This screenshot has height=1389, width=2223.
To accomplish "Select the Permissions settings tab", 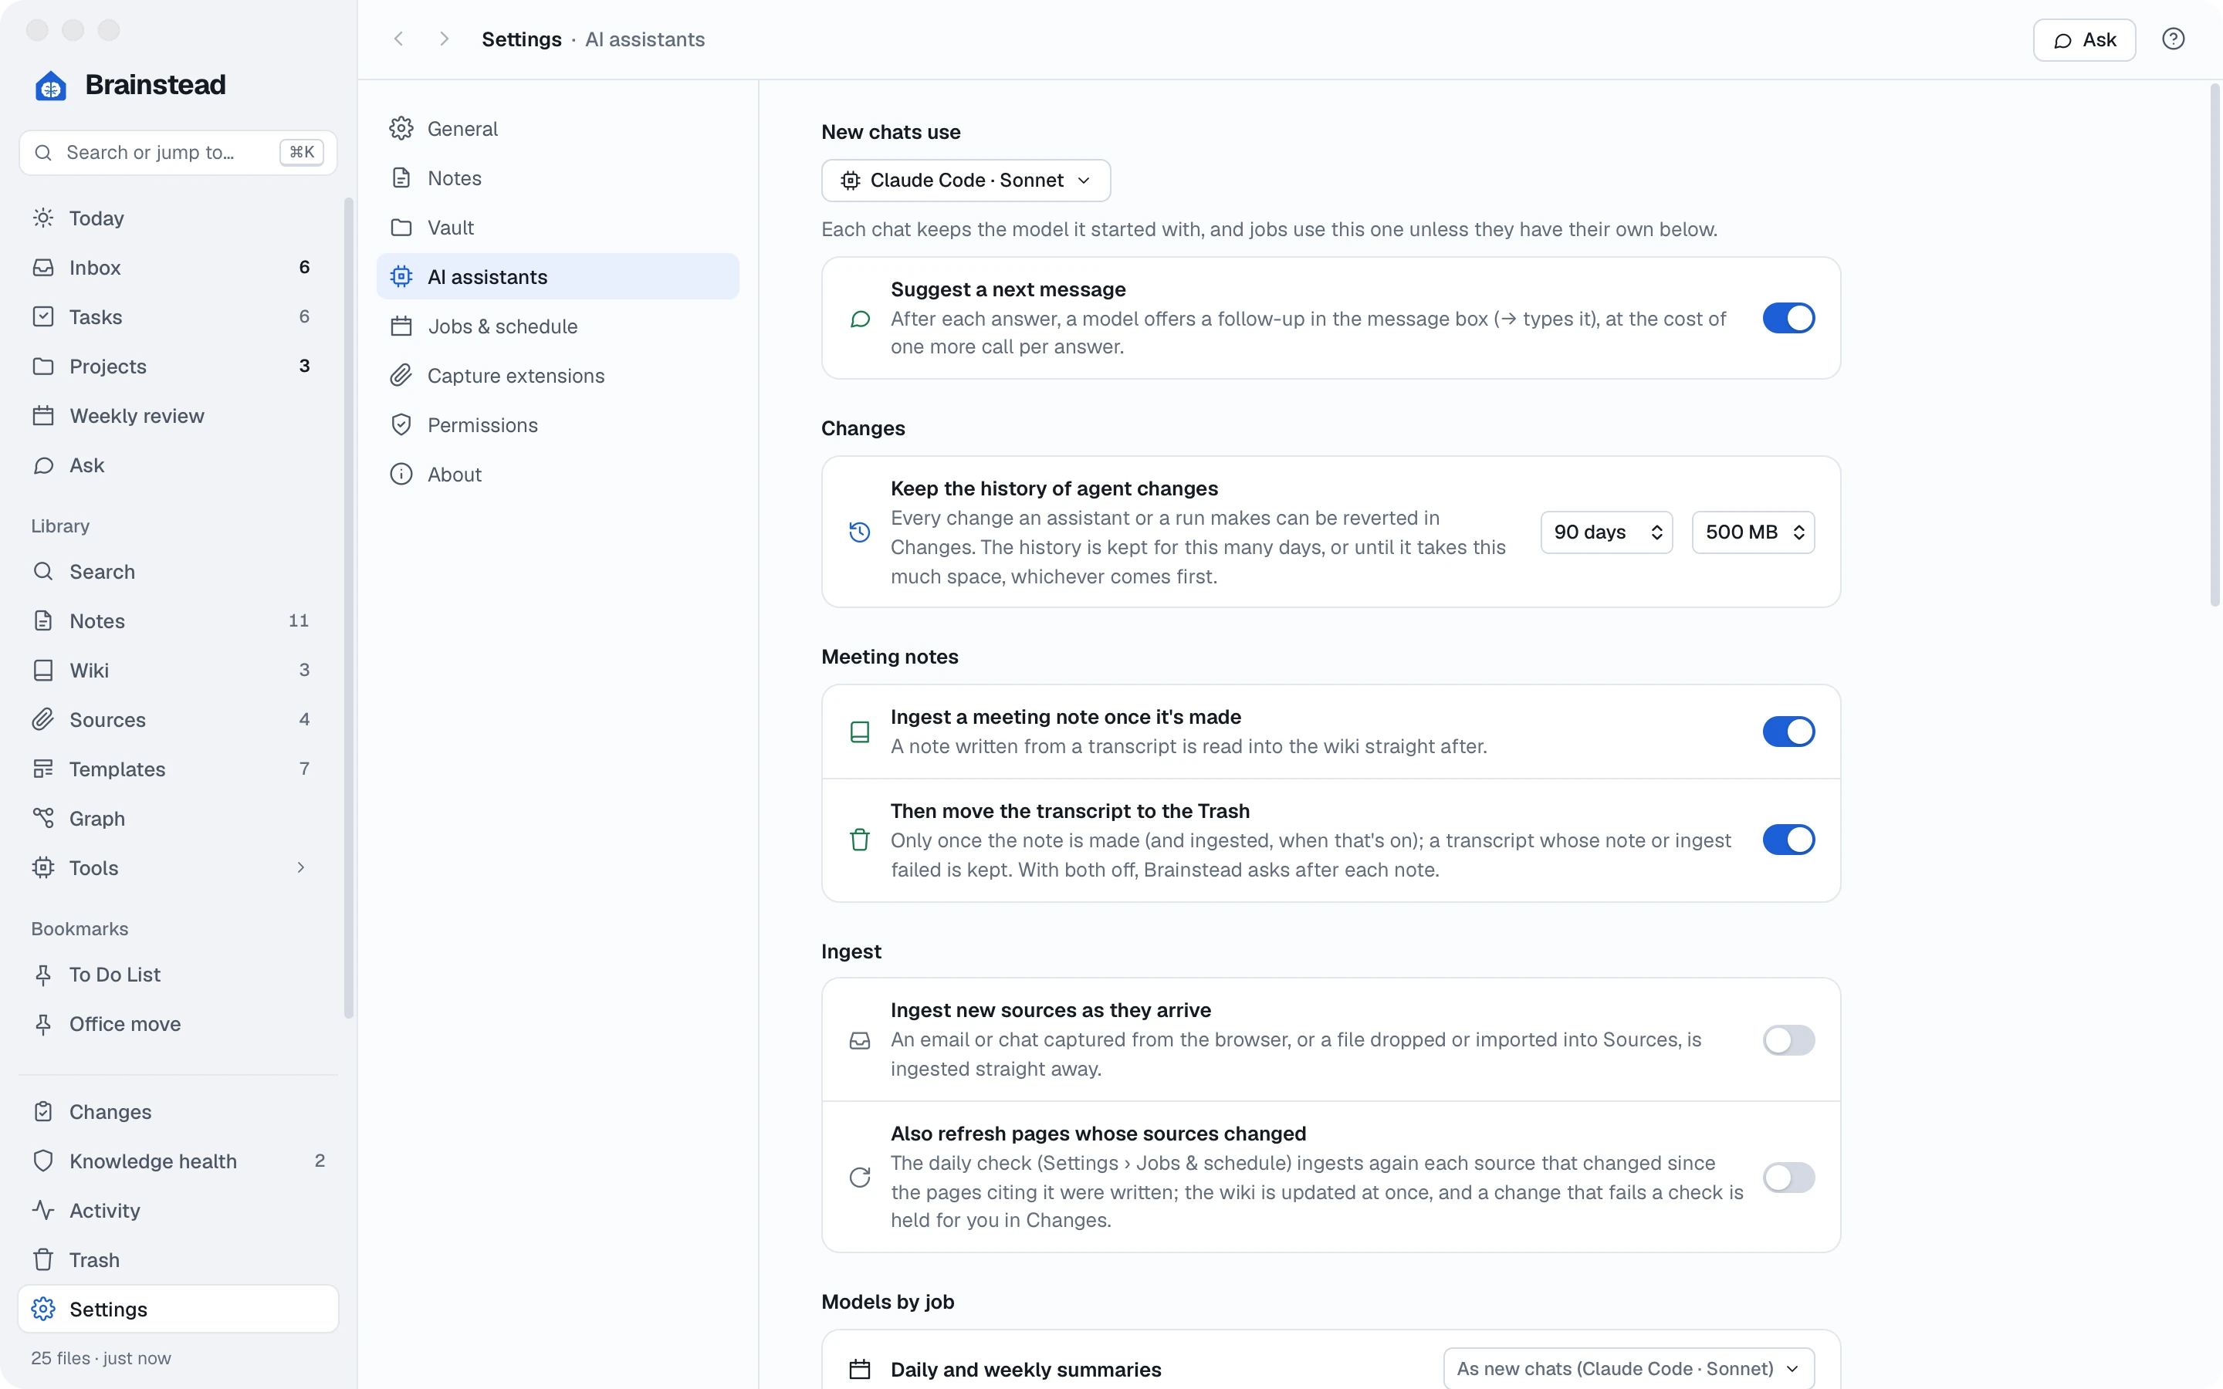I will (557, 424).
